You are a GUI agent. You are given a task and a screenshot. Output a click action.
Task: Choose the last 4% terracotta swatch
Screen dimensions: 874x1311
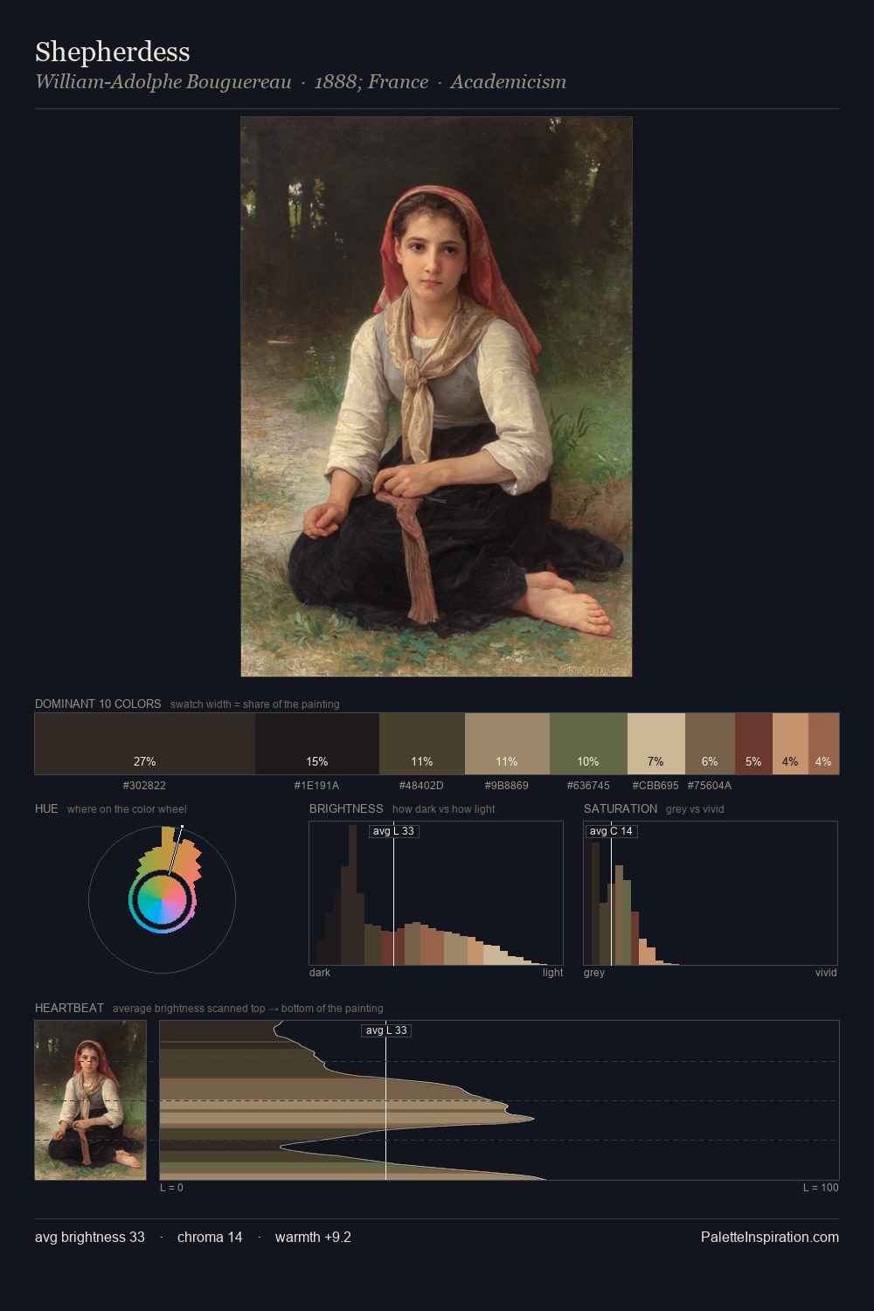click(x=823, y=744)
